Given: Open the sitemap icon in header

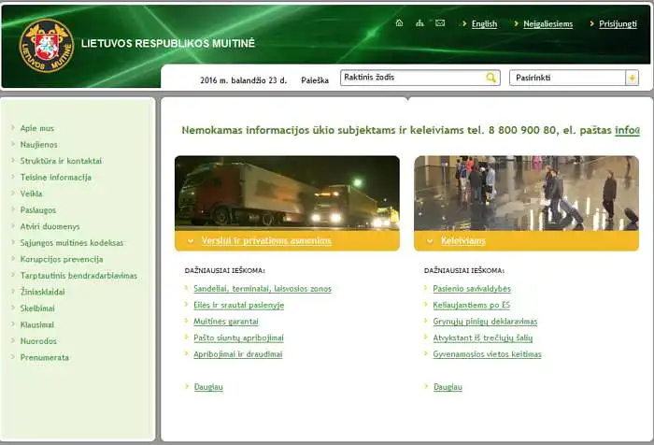Looking at the screenshot, I should pos(419,23).
